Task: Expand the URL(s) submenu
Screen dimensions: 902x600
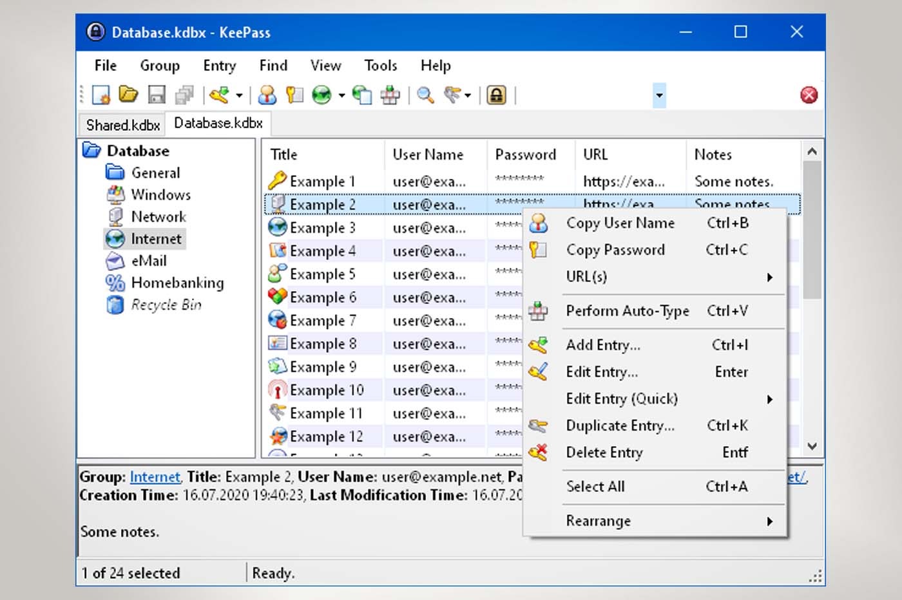Action: coord(656,277)
